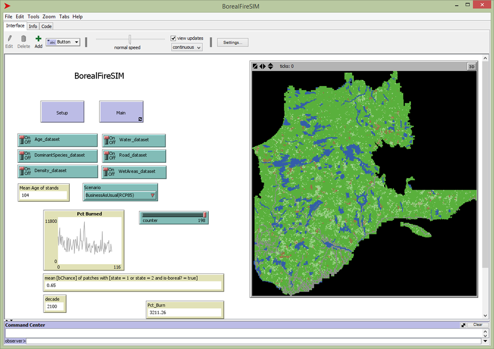Click the horizontal resize arrows on the view
494x349 pixels.
[262, 66]
